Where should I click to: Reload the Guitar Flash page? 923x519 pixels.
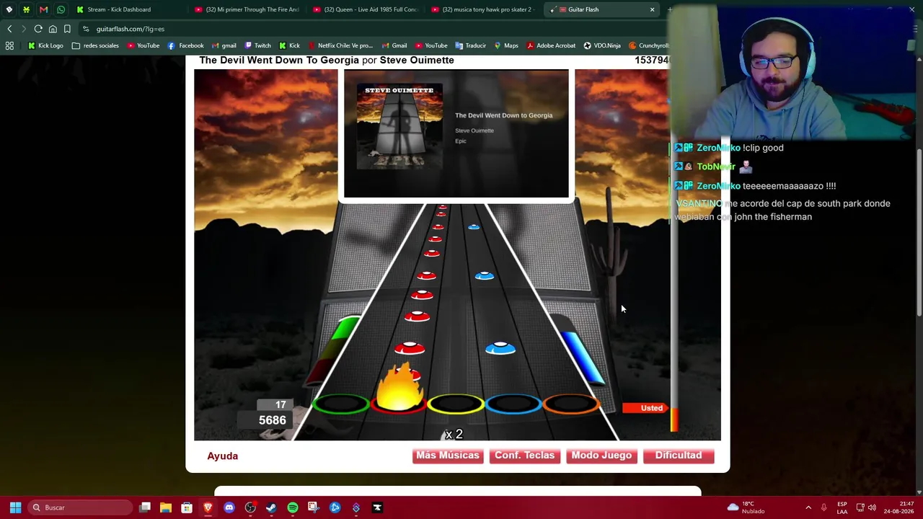38,29
